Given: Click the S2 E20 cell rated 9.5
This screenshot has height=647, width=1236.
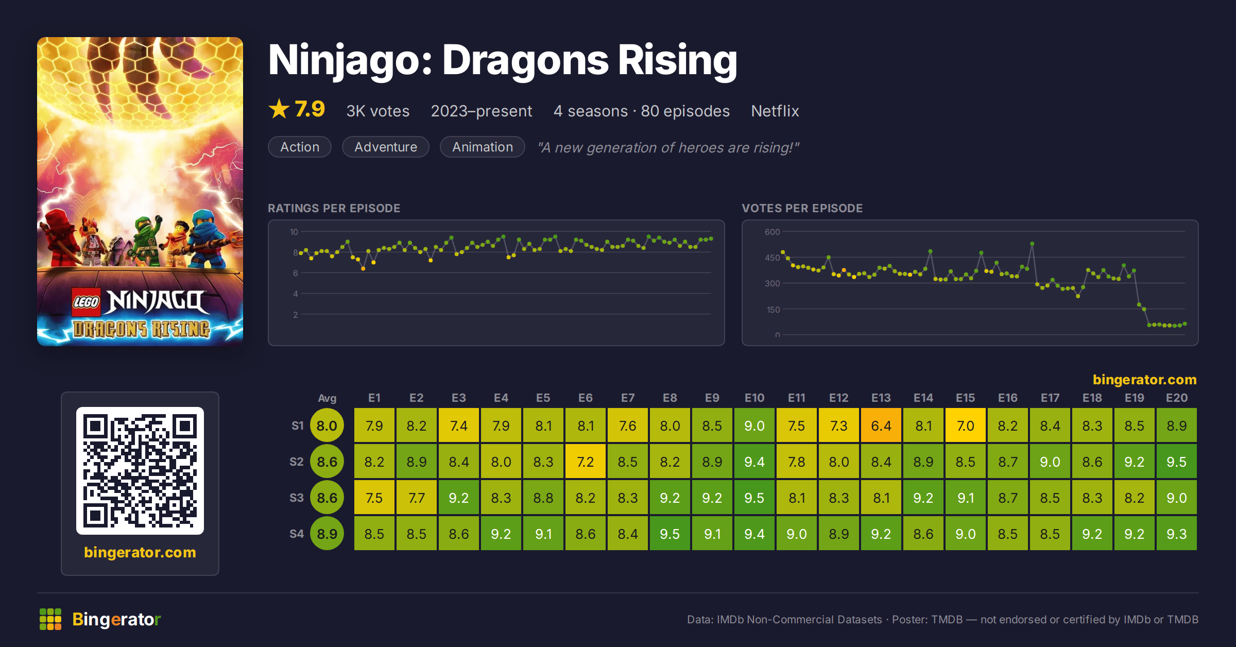Looking at the screenshot, I should 1177,462.
